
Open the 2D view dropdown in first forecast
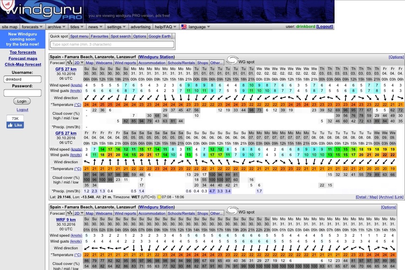(79, 63)
